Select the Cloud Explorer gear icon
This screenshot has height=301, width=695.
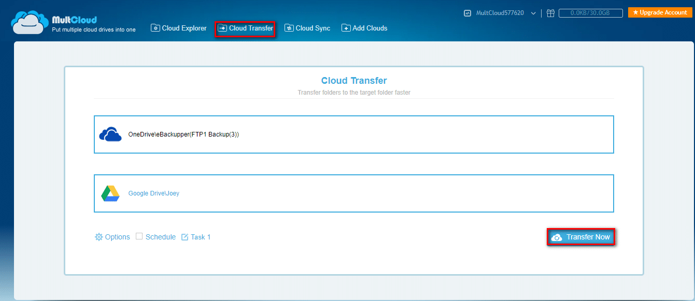[155, 28]
